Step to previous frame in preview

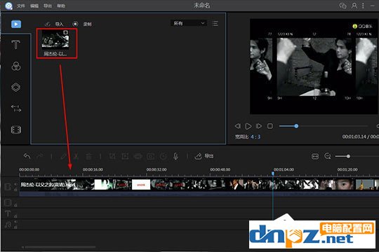point(238,126)
